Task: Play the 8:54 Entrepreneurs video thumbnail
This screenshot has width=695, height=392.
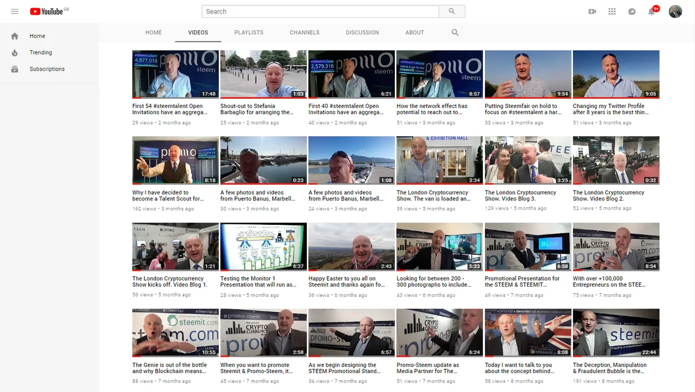Action: point(616,247)
